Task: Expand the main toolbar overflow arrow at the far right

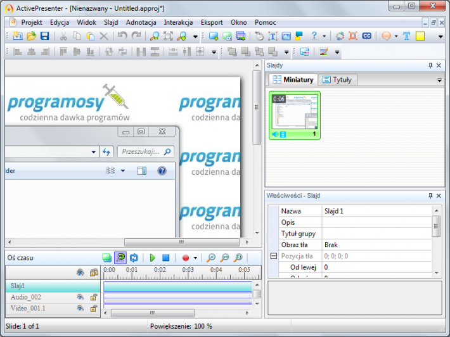Action: pyautogui.click(x=440, y=36)
